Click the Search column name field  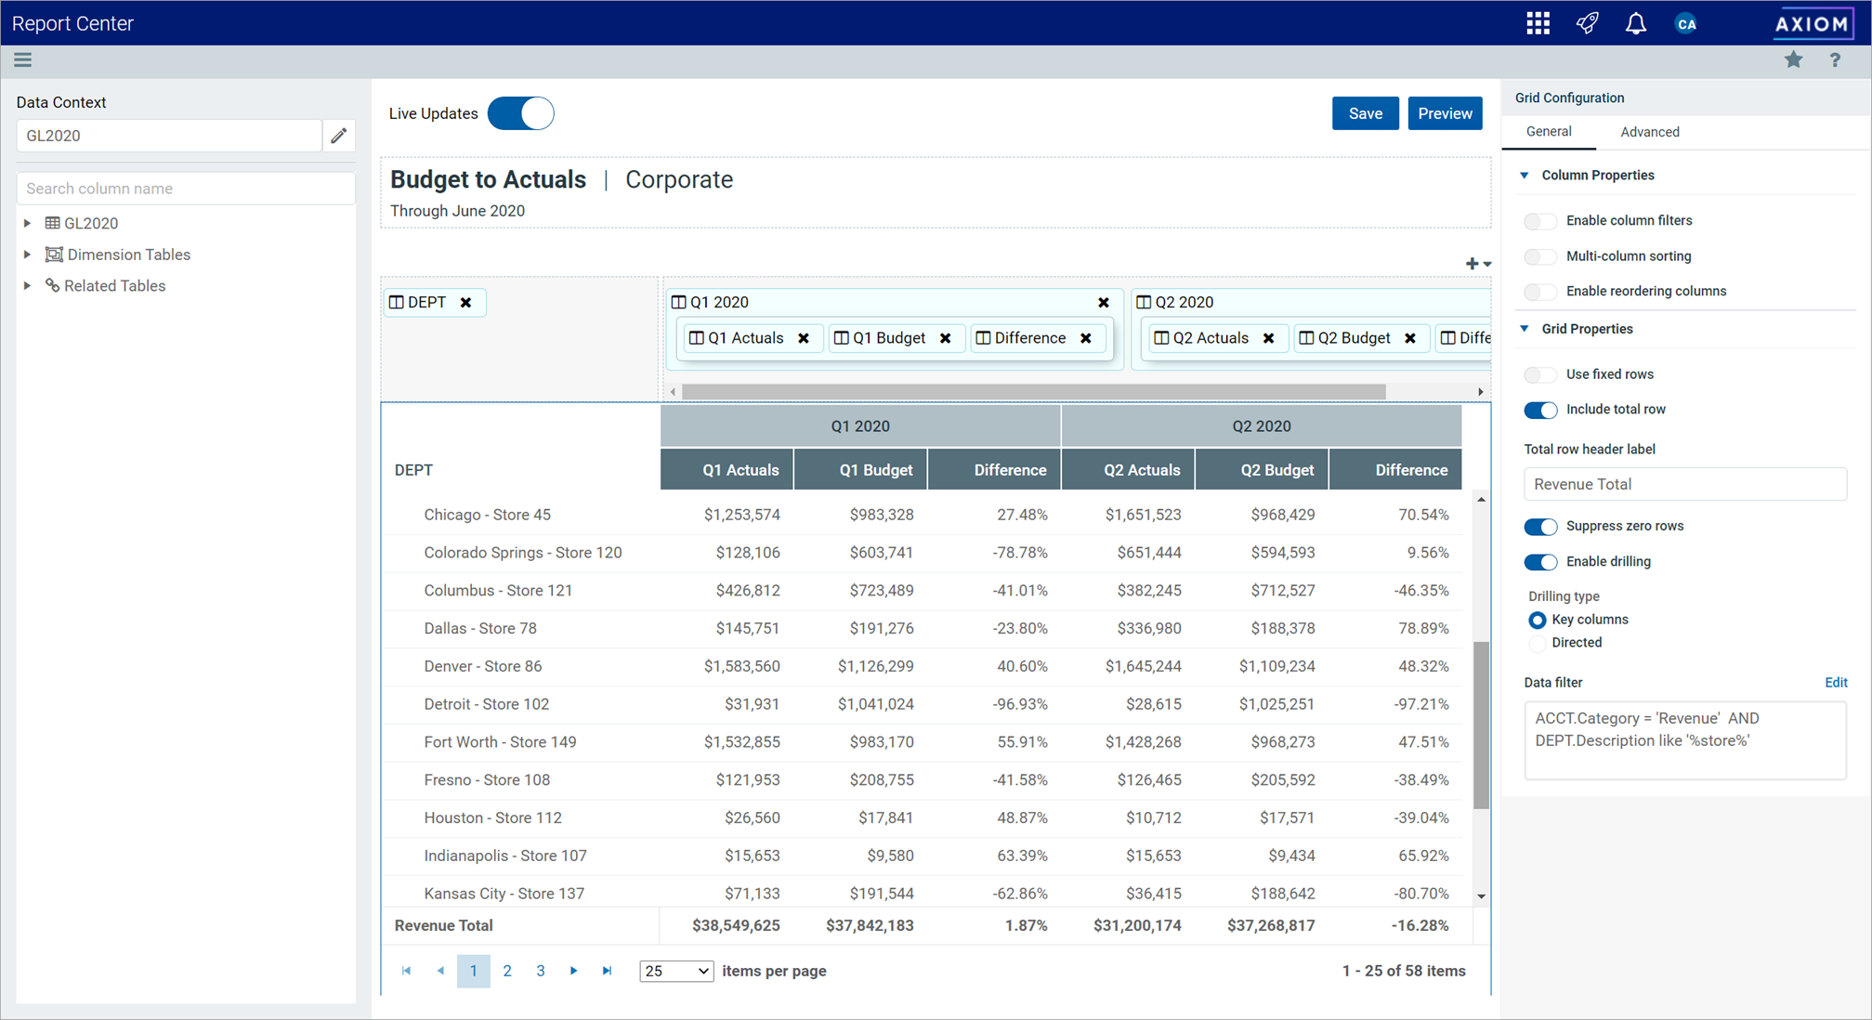[186, 189]
